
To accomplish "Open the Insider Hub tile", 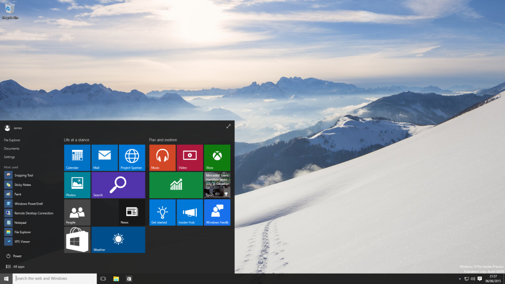I will point(190,212).
